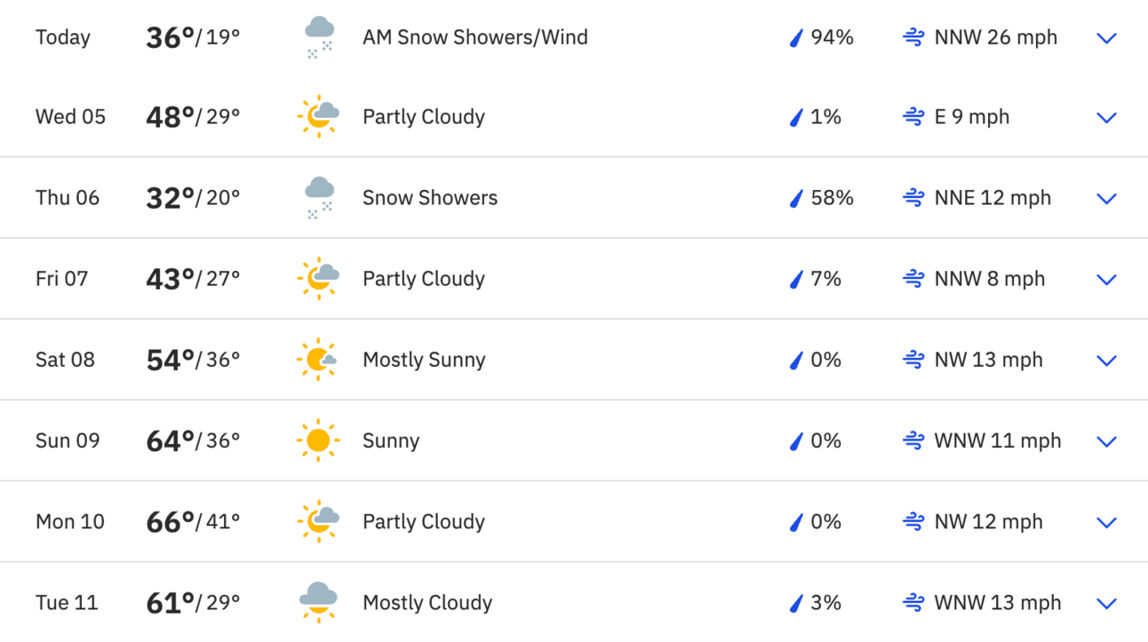This screenshot has height=642, width=1148.
Task: Expand the Thu 06 details chevron
Action: (x=1106, y=199)
